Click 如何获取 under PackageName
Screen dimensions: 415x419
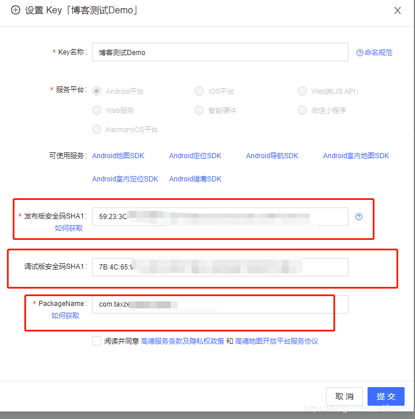tap(65, 316)
